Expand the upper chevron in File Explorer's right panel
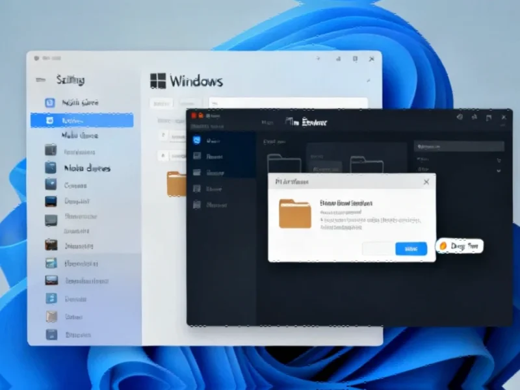Viewport: 520px width, 390px height. click(499, 160)
